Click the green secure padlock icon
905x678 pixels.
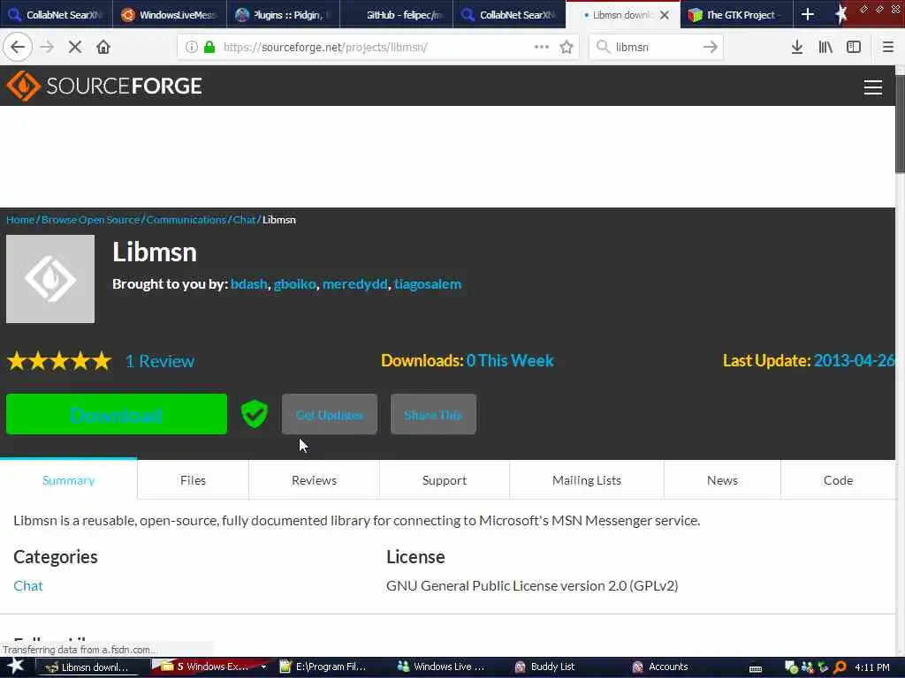[209, 47]
